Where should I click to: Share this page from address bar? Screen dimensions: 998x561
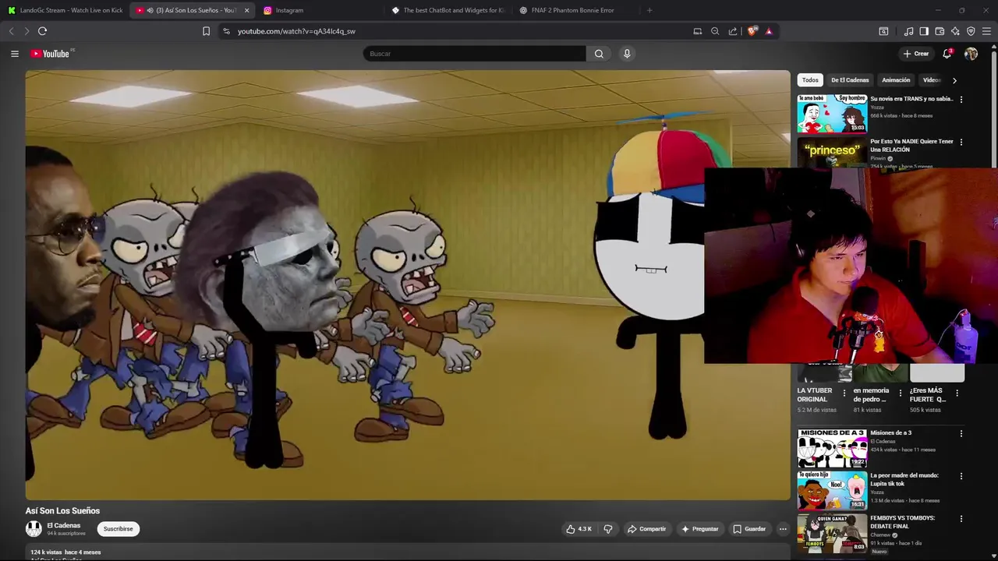coord(733,31)
